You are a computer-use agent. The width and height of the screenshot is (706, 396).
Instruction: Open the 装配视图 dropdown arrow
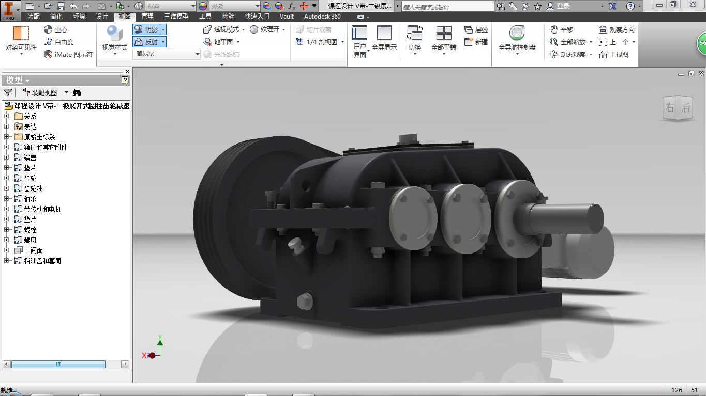coord(66,92)
